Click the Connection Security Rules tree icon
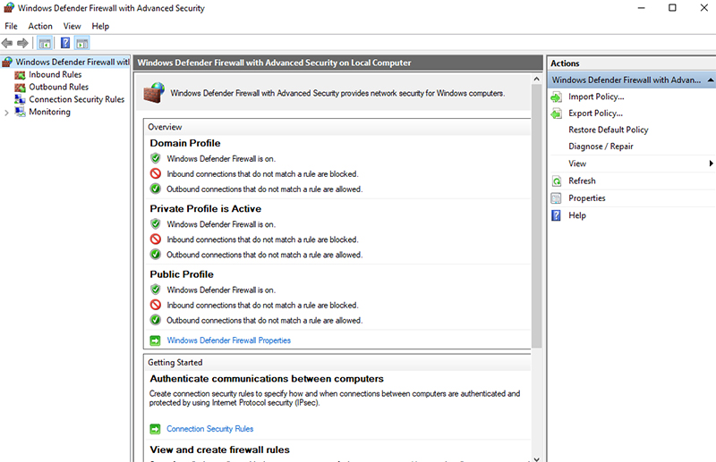Image resolution: width=716 pixels, height=462 pixels. (20, 99)
